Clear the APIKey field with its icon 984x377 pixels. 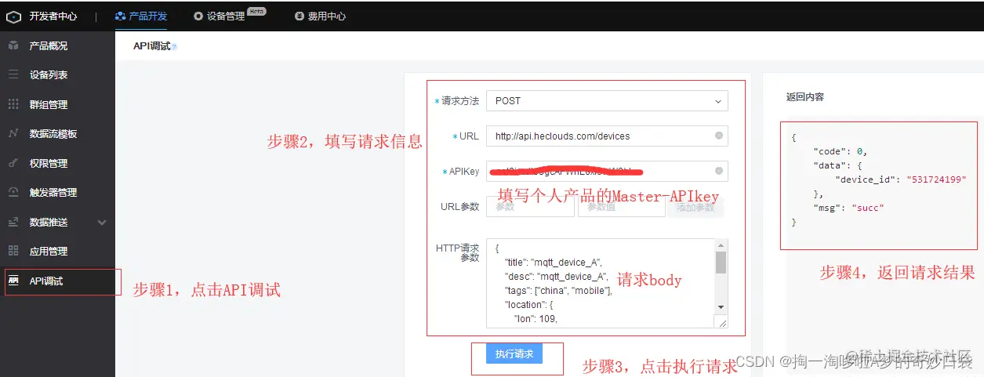[x=719, y=171]
